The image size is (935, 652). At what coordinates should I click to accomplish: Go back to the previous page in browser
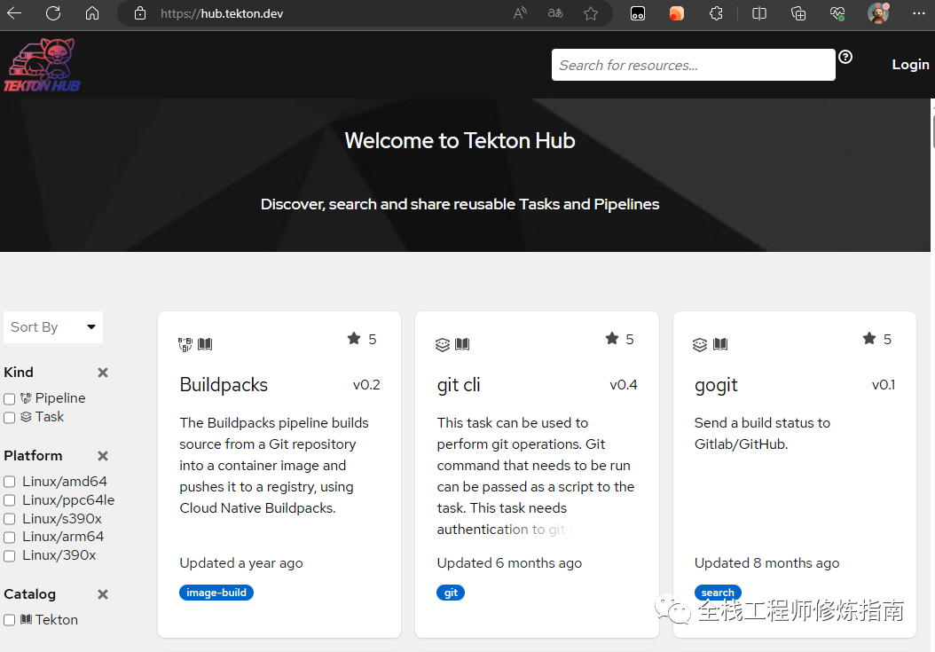pos(14,13)
